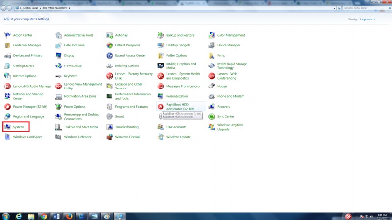Open the HomeGroup icon
This screenshot has width=392, height=220.
[58, 66]
